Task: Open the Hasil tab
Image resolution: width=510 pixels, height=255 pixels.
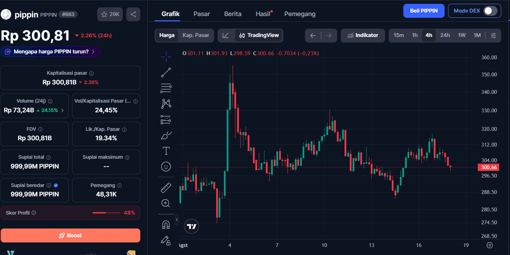Action: coord(263,14)
